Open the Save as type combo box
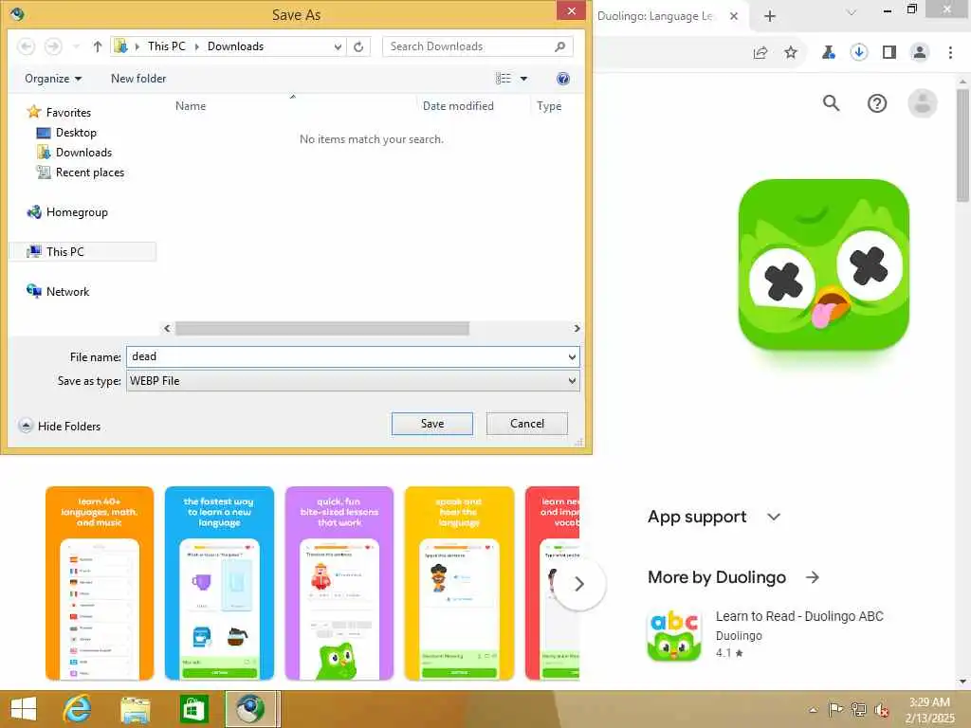Viewport: 971px width, 728px height. 353,381
